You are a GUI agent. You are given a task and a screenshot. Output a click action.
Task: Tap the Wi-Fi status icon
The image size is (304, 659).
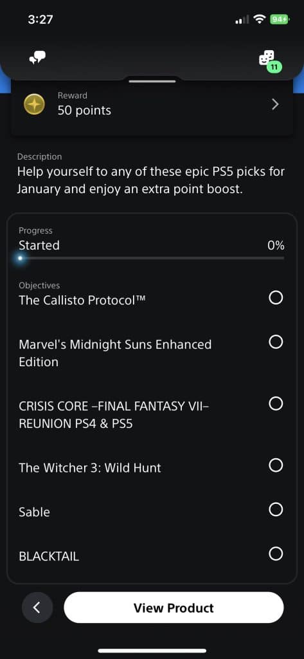260,19
